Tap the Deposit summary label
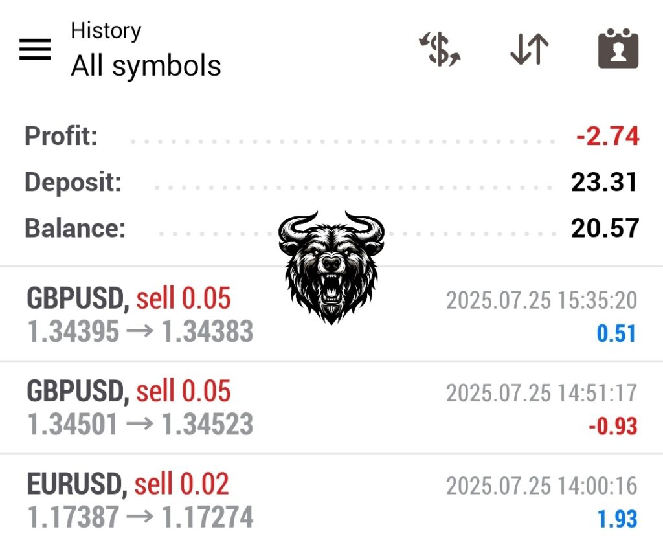The width and height of the screenshot is (663, 536). click(x=73, y=183)
